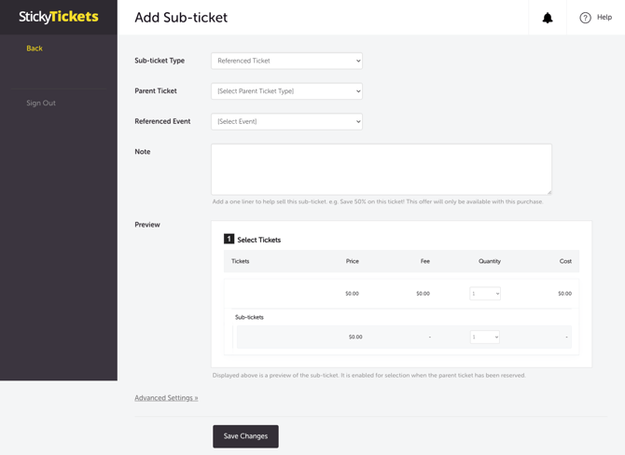Open the Parent Ticket dropdown
The image size is (625, 455).
[286, 90]
